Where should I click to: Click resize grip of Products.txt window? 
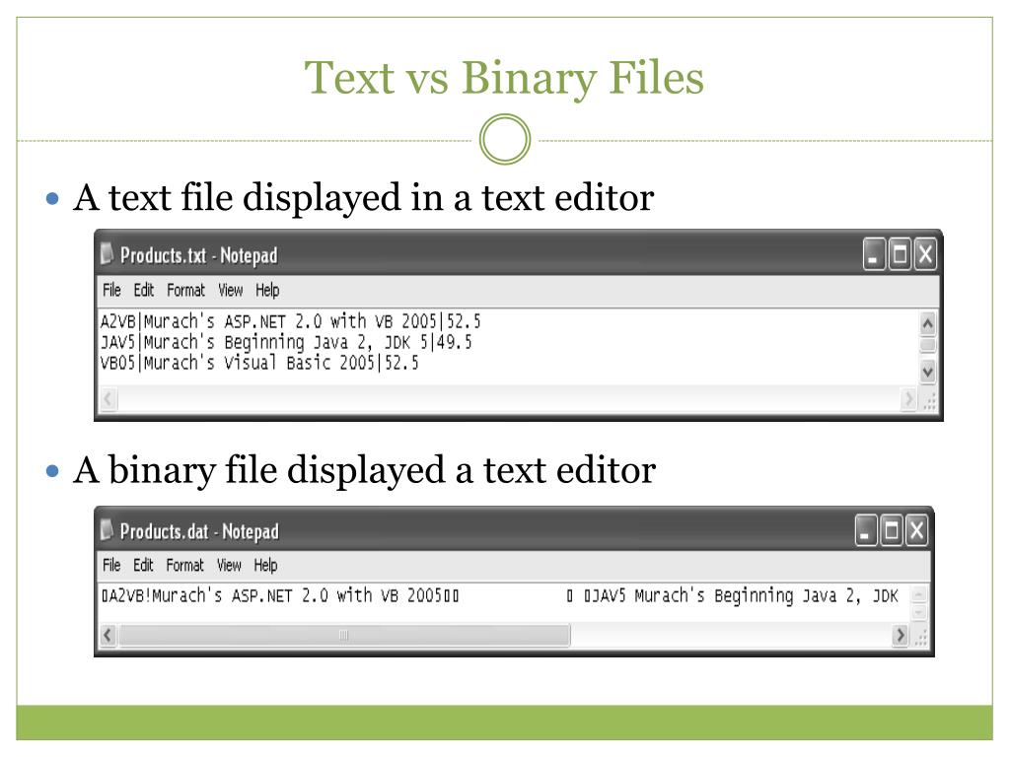929,402
